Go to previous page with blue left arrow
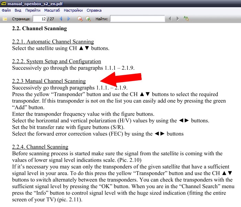The height and width of the screenshot is (207, 241). [x=61, y=19]
